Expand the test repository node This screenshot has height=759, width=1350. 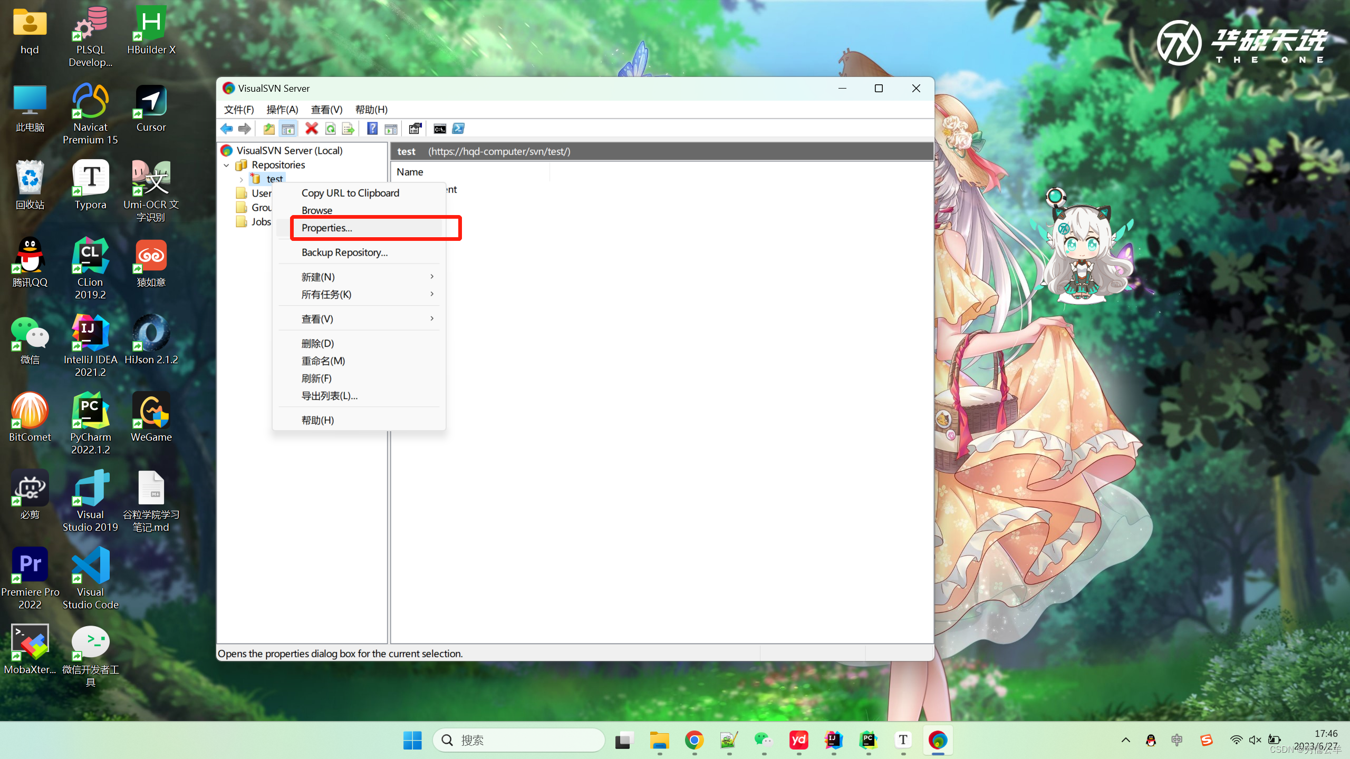coord(242,179)
